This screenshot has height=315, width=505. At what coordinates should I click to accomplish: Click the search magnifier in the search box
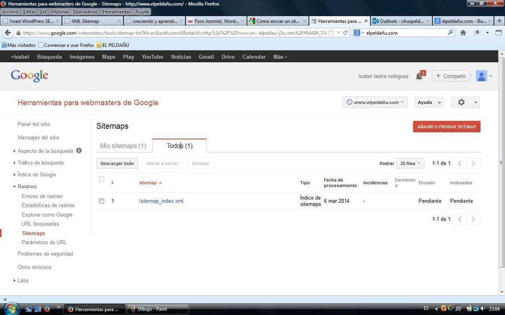click(x=450, y=33)
